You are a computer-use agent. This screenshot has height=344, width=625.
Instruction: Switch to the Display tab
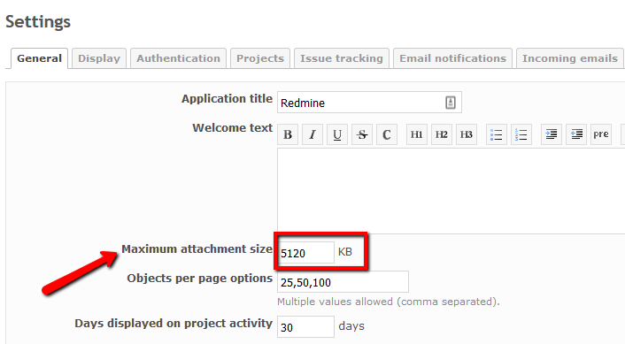(99, 58)
